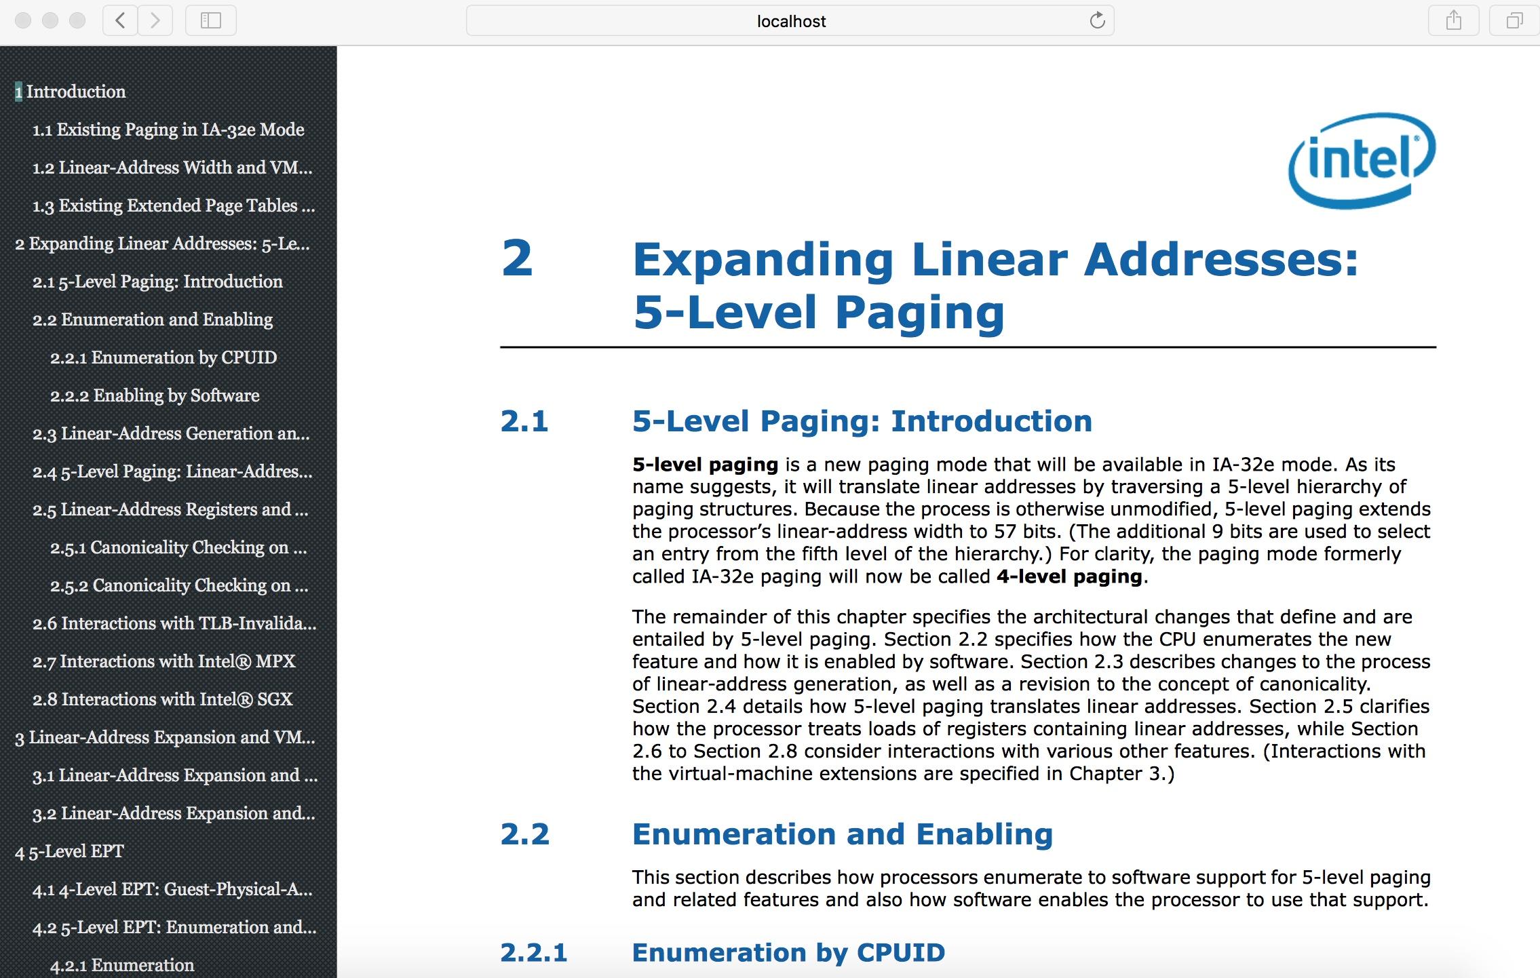The height and width of the screenshot is (978, 1540).
Task: Click the Safari forward arrow button
Action: coord(155,21)
